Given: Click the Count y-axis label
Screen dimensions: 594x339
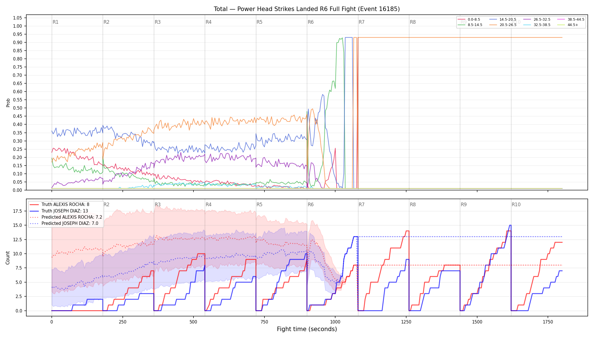Looking at the screenshot, I should (8, 258).
